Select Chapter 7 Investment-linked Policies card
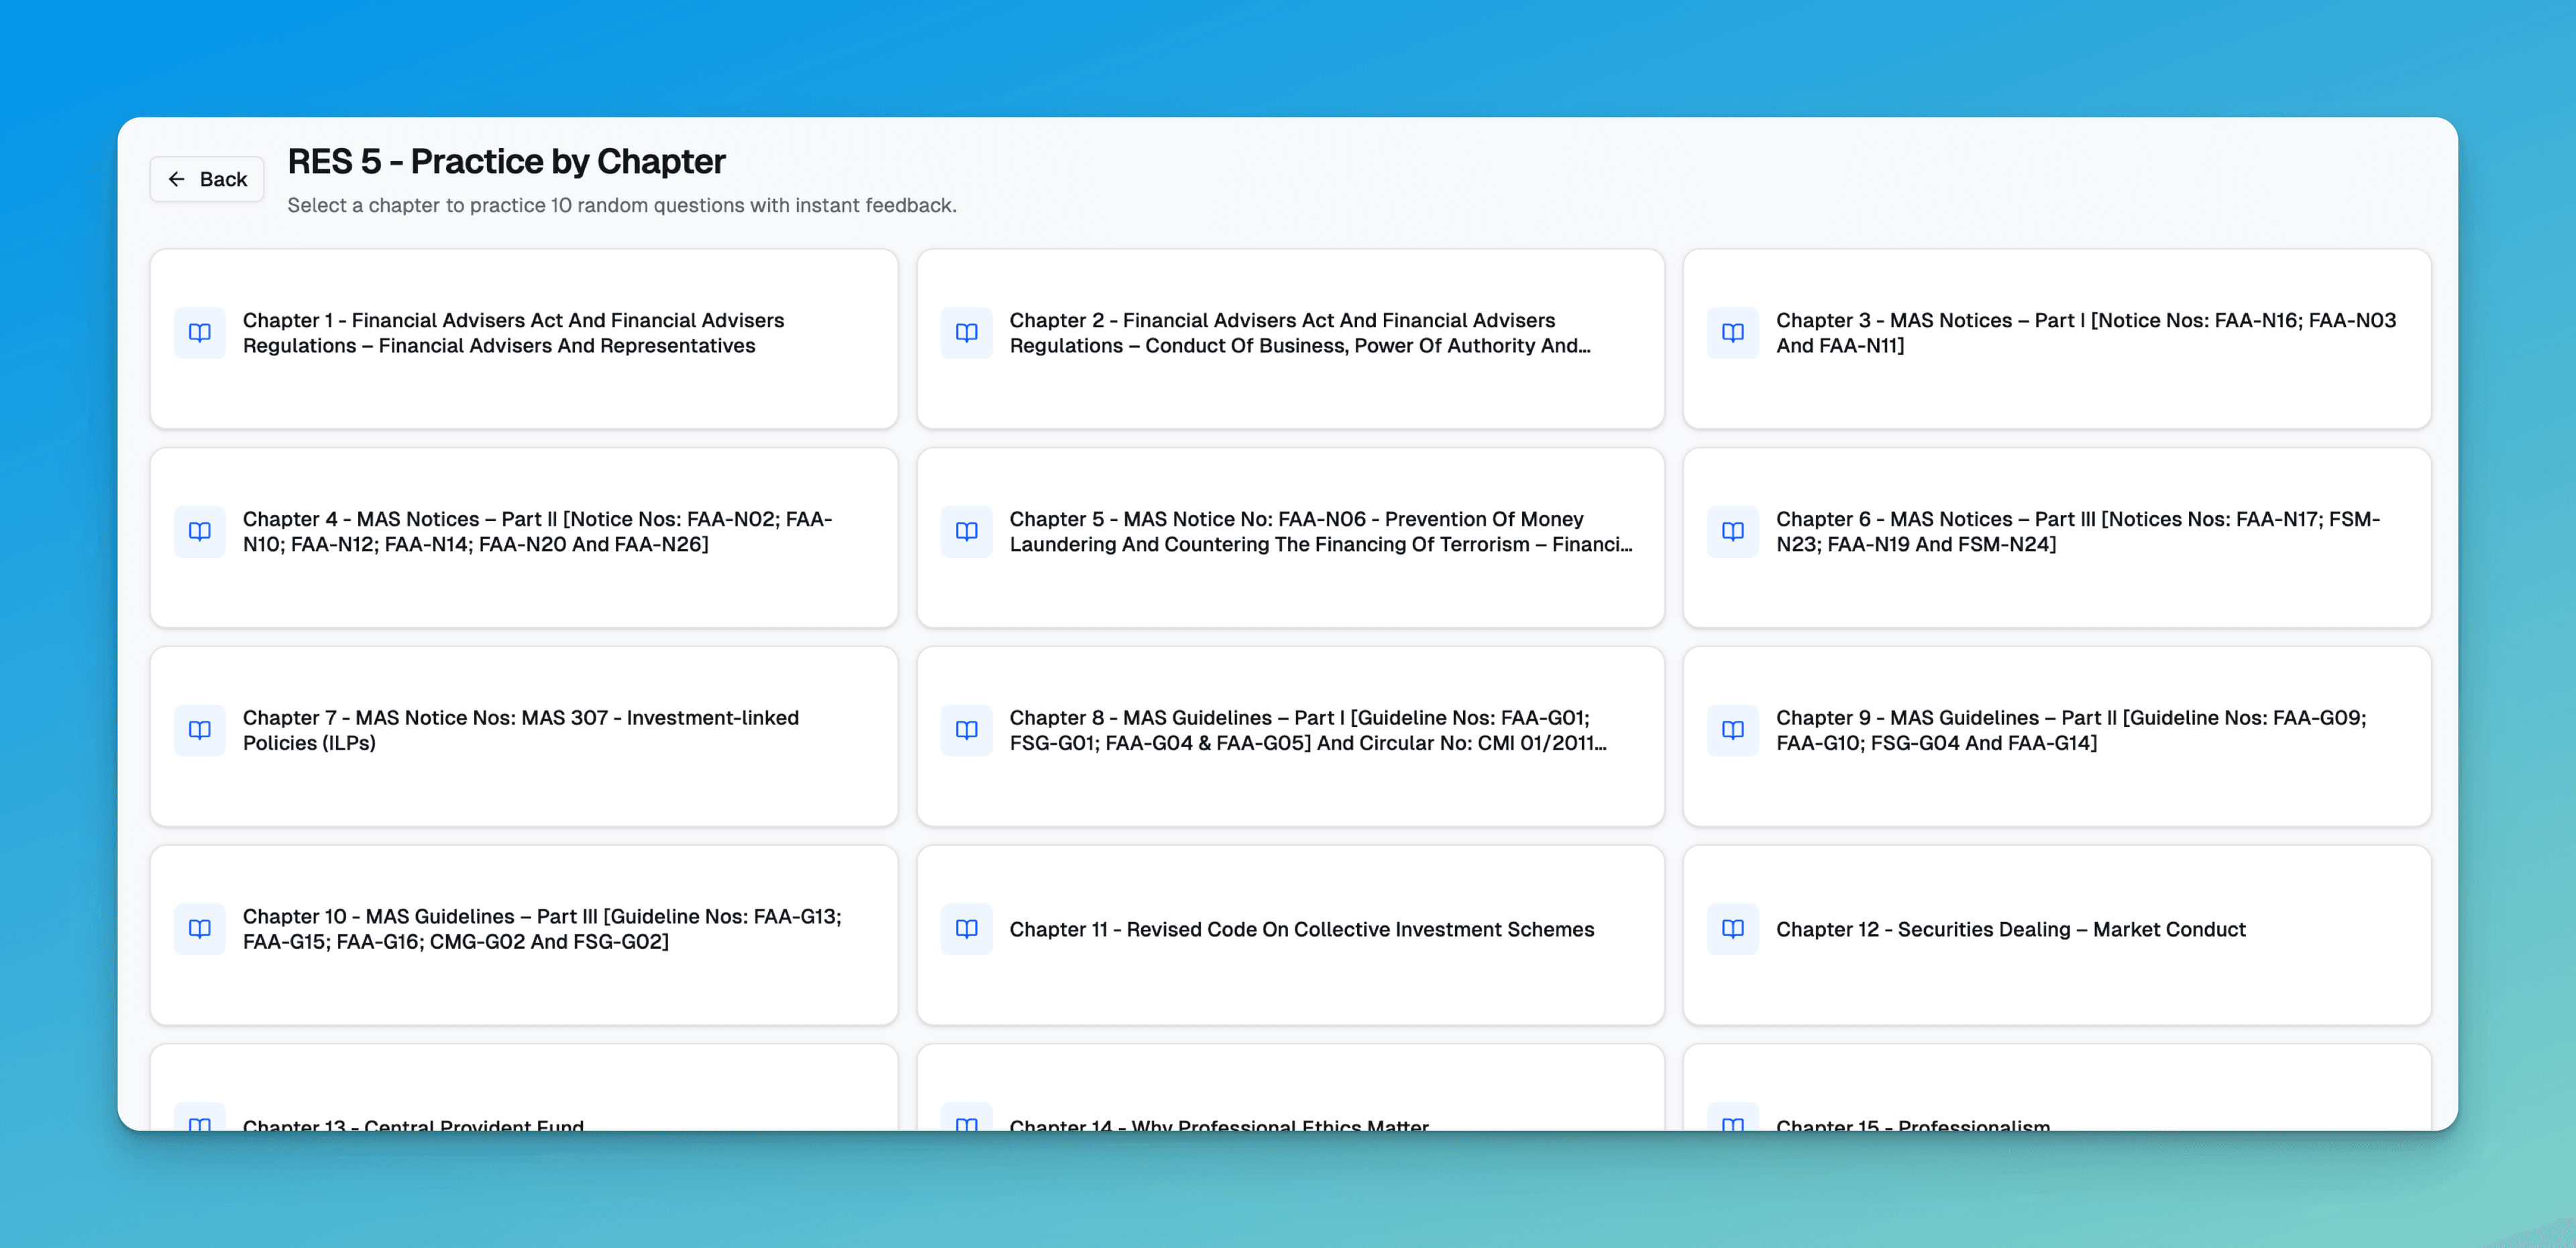Image resolution: width=2576 pixels, height=1248 pixels. (x=520, y=731)
